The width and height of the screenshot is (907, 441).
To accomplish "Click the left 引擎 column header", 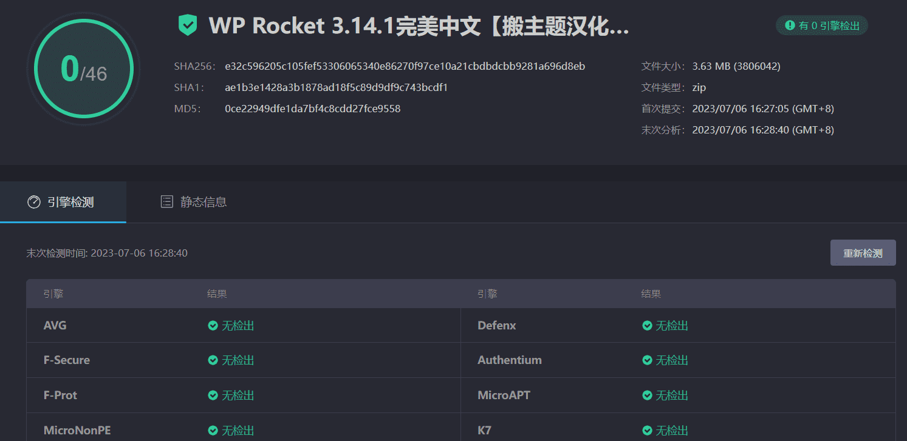I will point(53,294).
